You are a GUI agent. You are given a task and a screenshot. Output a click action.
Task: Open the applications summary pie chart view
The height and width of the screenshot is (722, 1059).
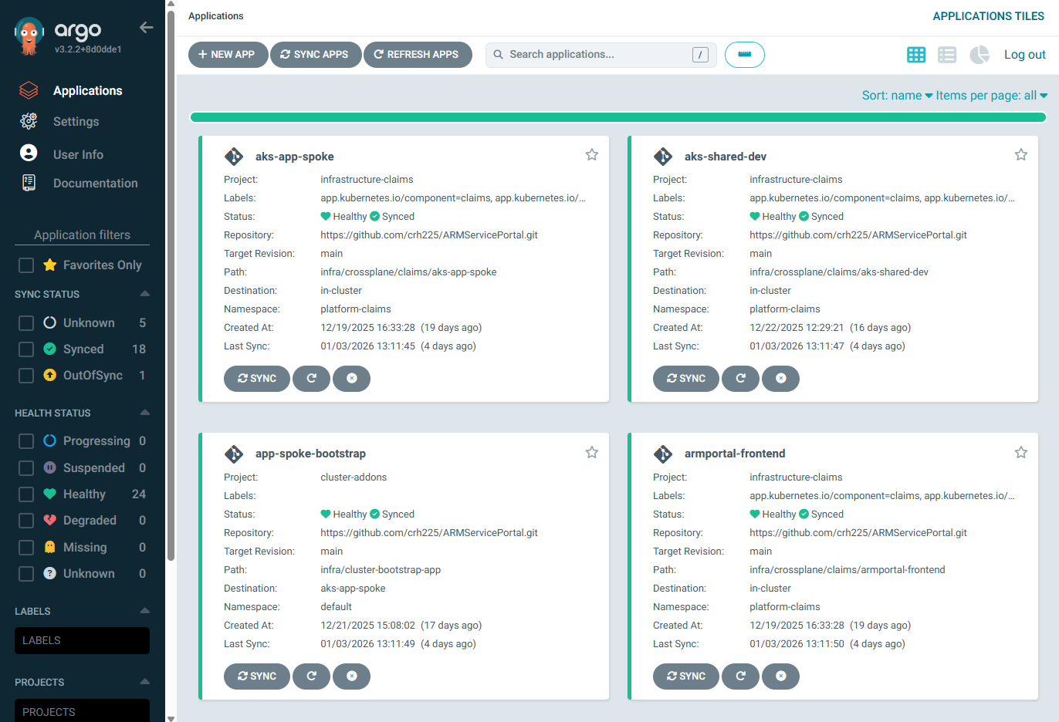[979, 54]
